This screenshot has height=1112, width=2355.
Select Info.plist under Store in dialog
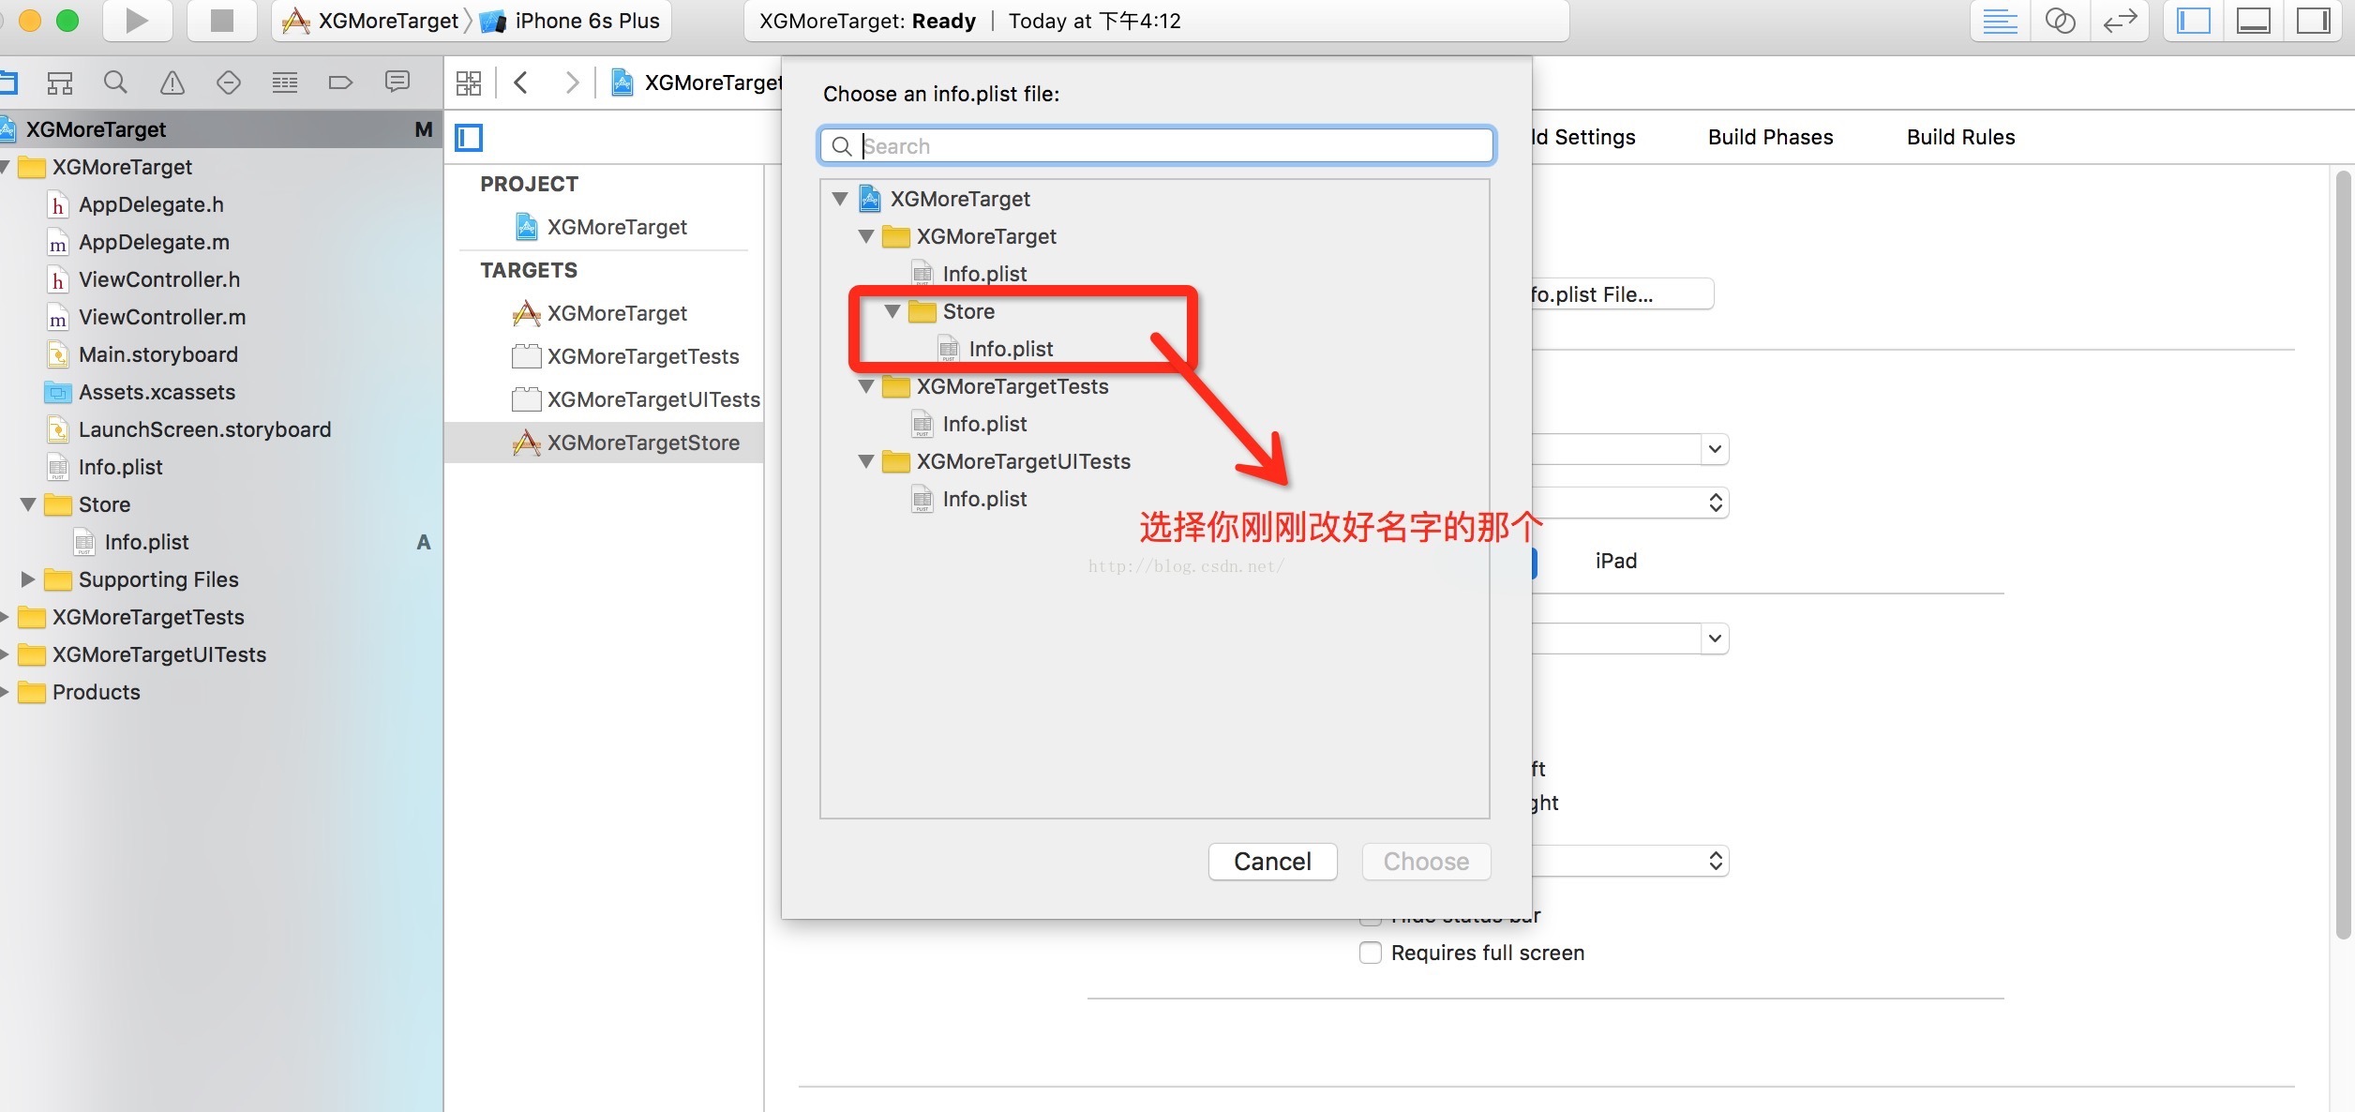point(1011,349)
